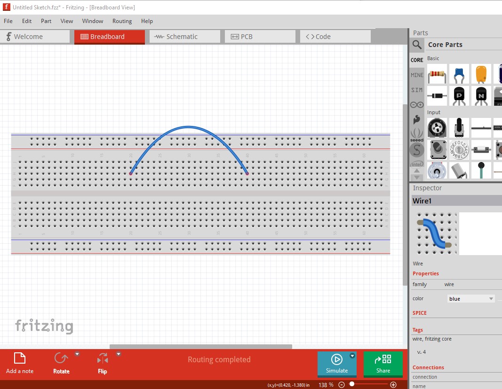Switch to the Schematic tab
This screenshot has width=502, height=389.
point(184,37)
